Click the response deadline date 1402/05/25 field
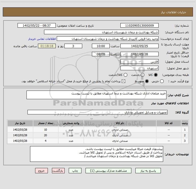The width and height of the screenshot is (196, 189). [x=139, y=46]
